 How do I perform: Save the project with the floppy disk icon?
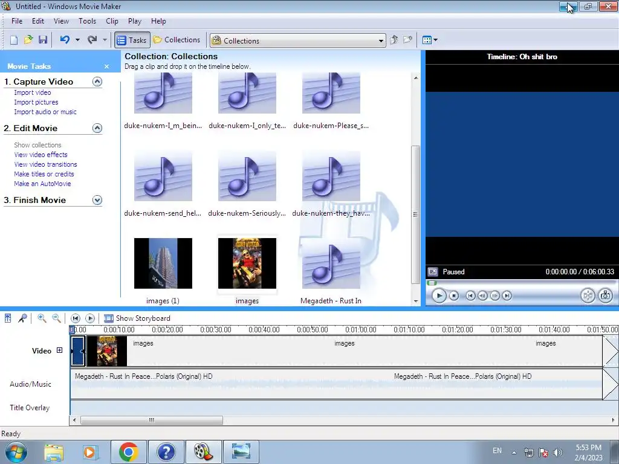43,40
